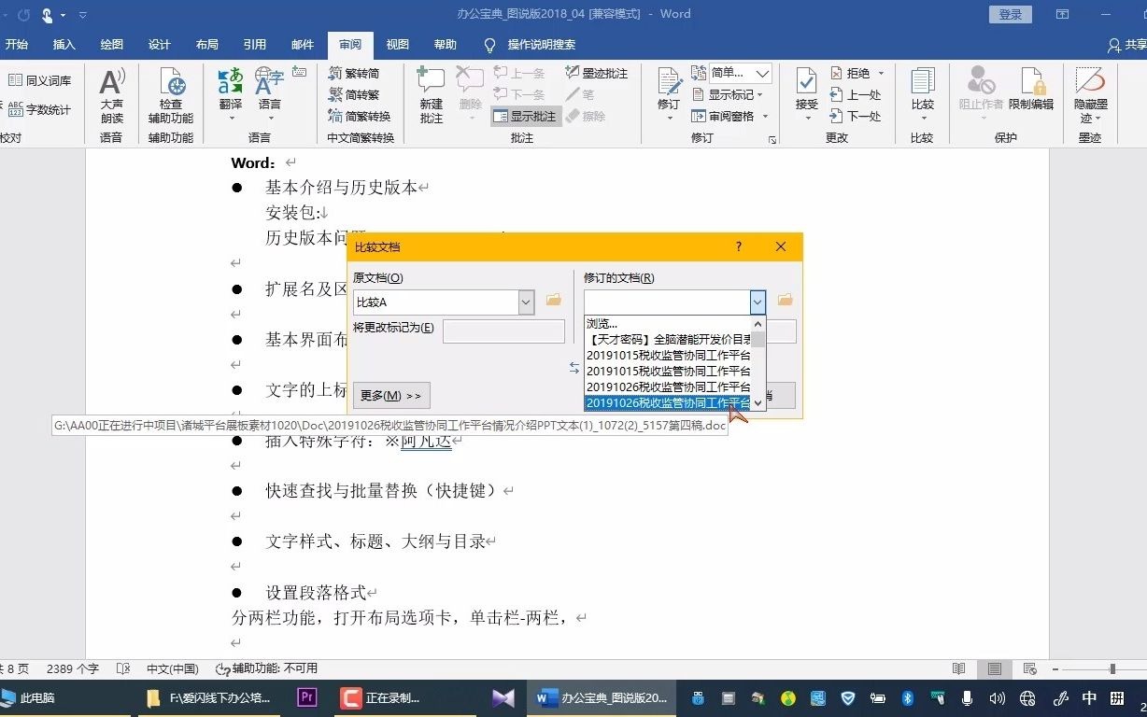The image size is (1147, 717).
Task: Open the 原文档 combo box arrow
Action: [526, 302]
